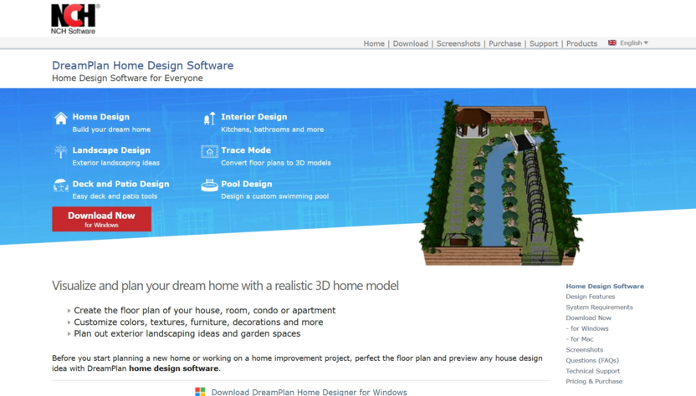Open Screenshots in top navigation
Image resolution: width=696 pixels, height=396 pixels.
458,43
